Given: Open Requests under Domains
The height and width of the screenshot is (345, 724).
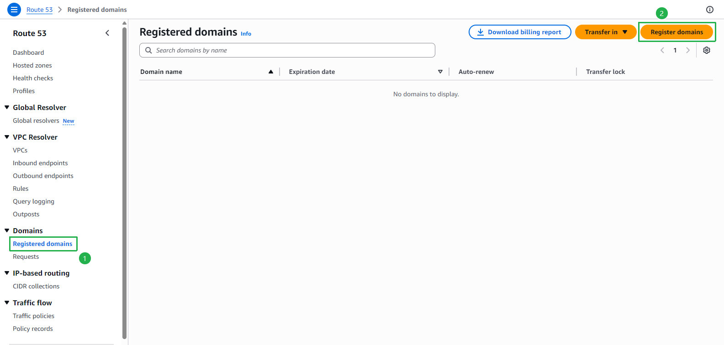Looking at the screenshot, I should 26,256.
